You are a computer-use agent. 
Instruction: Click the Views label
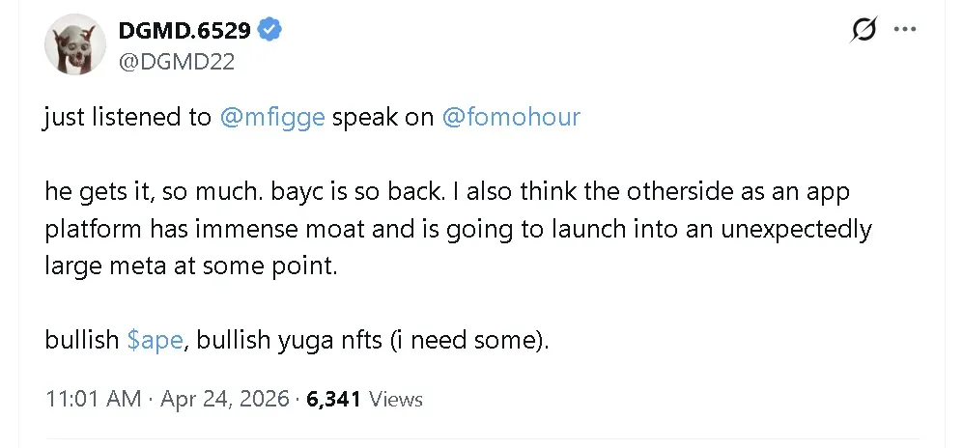tap(396, 399)
